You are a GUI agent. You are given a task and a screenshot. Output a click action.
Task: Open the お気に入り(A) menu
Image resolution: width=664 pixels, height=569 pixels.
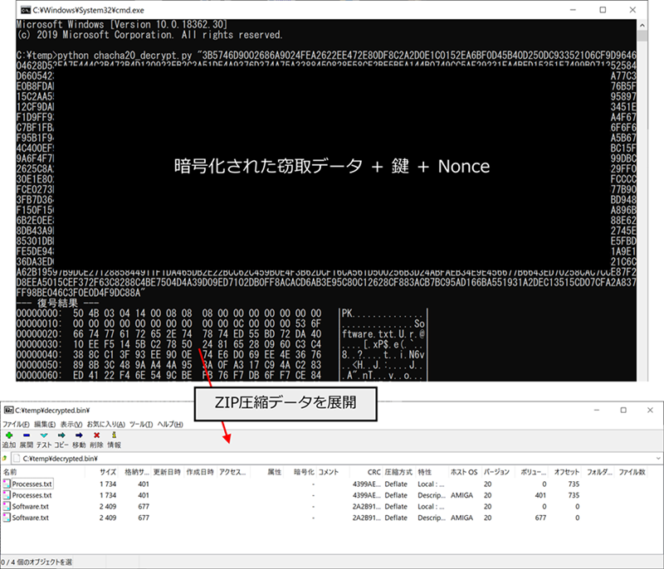pyautogui.click(x=106, y=425)
